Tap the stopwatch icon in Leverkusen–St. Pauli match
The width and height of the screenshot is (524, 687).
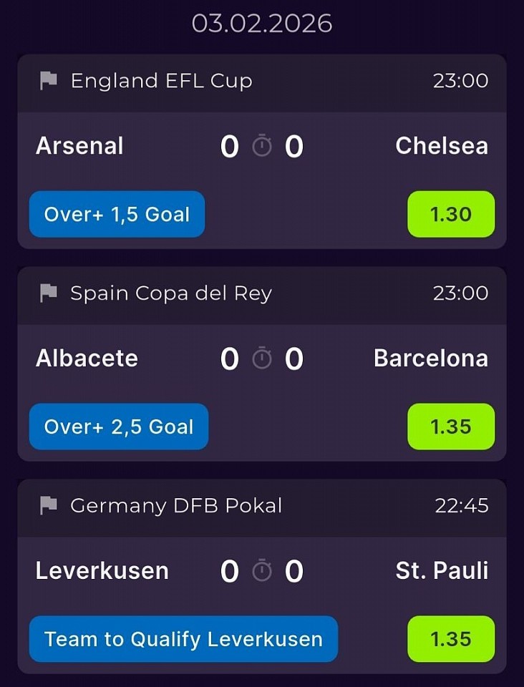click(x=262, y=571)
